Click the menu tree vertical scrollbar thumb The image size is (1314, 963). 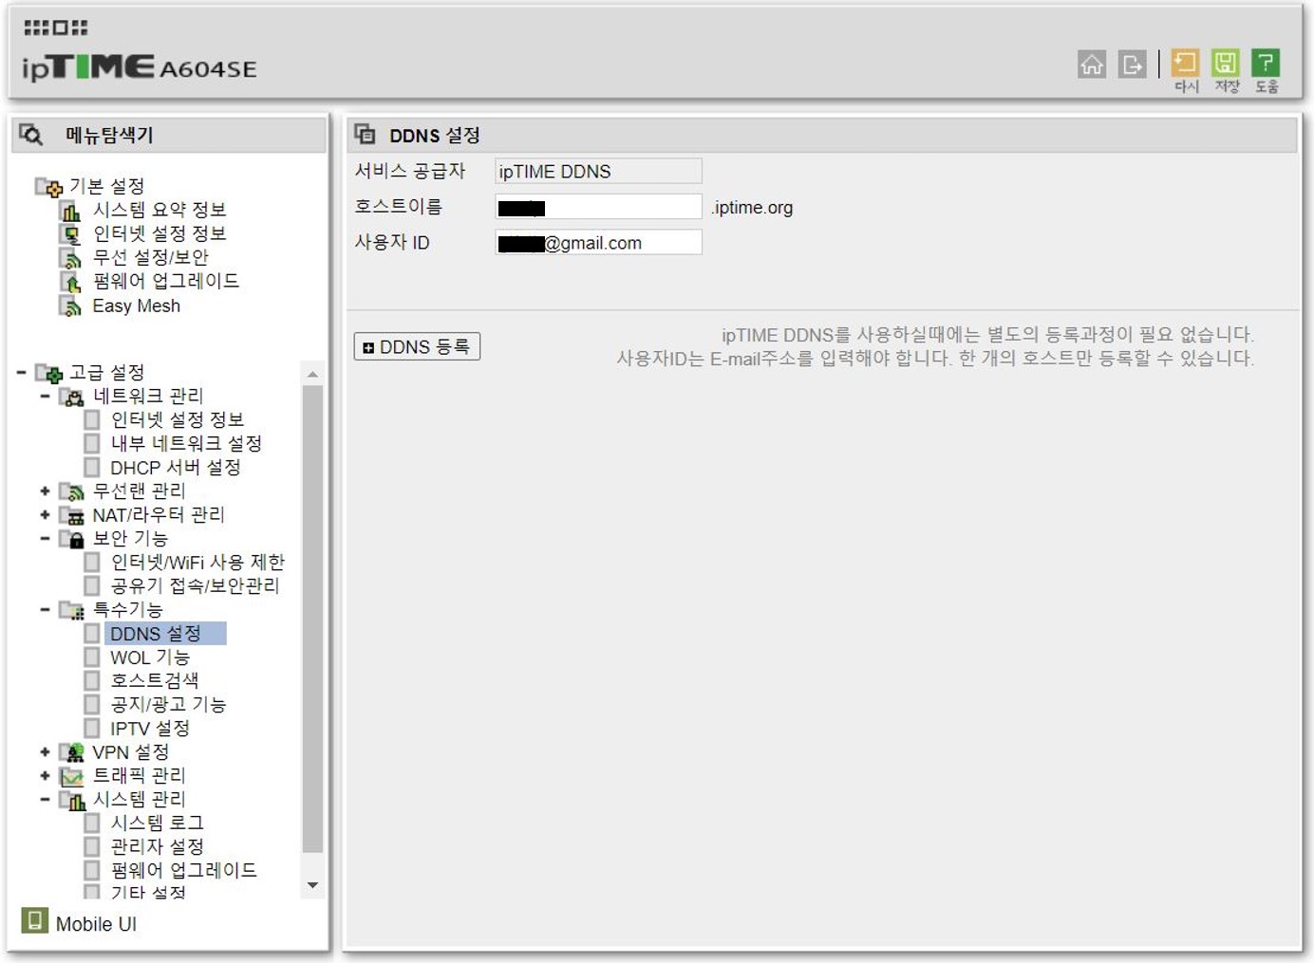click(x=312, y=619)
